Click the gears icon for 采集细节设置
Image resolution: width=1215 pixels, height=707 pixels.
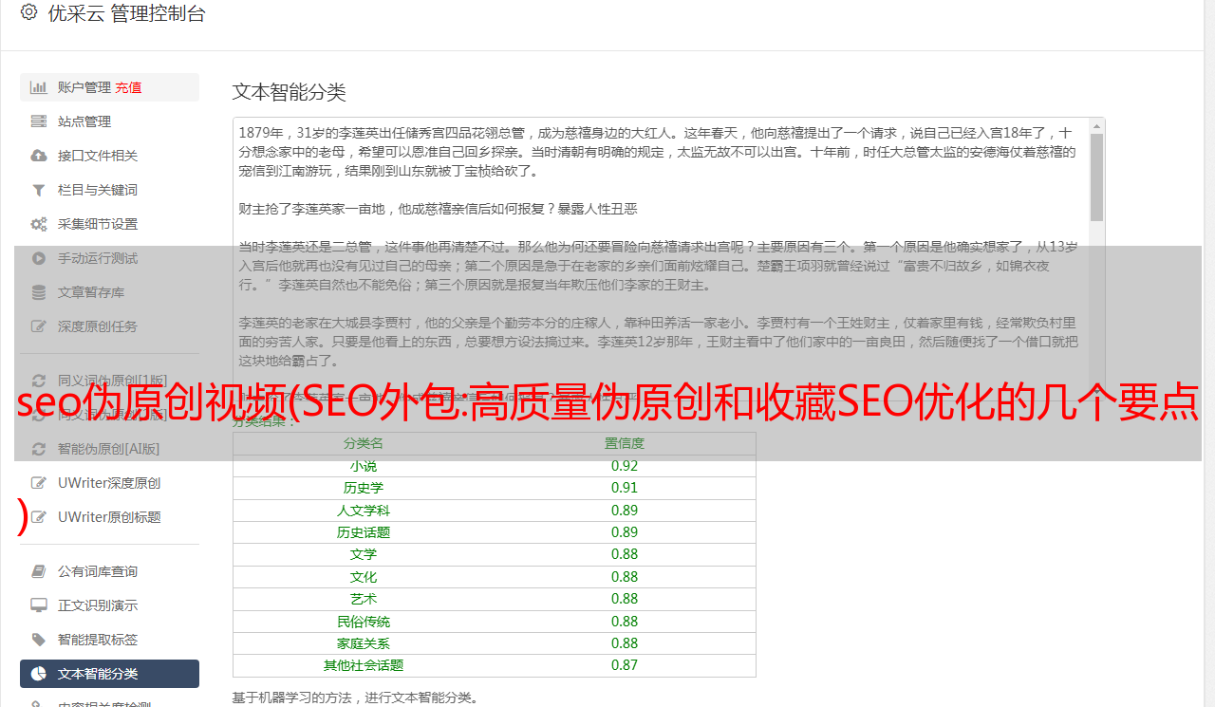point(39,224)
